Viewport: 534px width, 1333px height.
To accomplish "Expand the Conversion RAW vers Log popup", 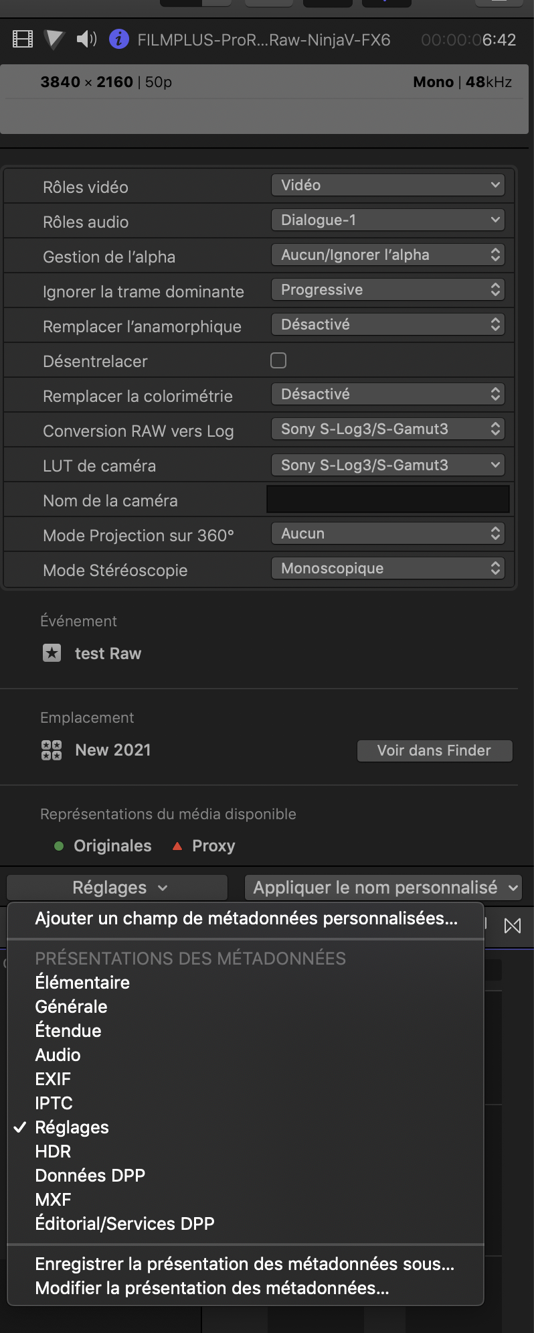I will pyautogui.click(x=387, y=429).
